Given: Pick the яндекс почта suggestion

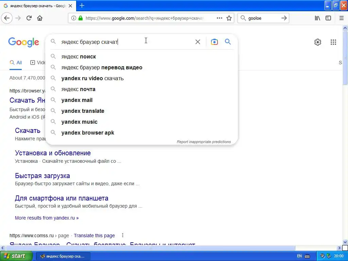Looking at the screenshot, I should point(141,89).
